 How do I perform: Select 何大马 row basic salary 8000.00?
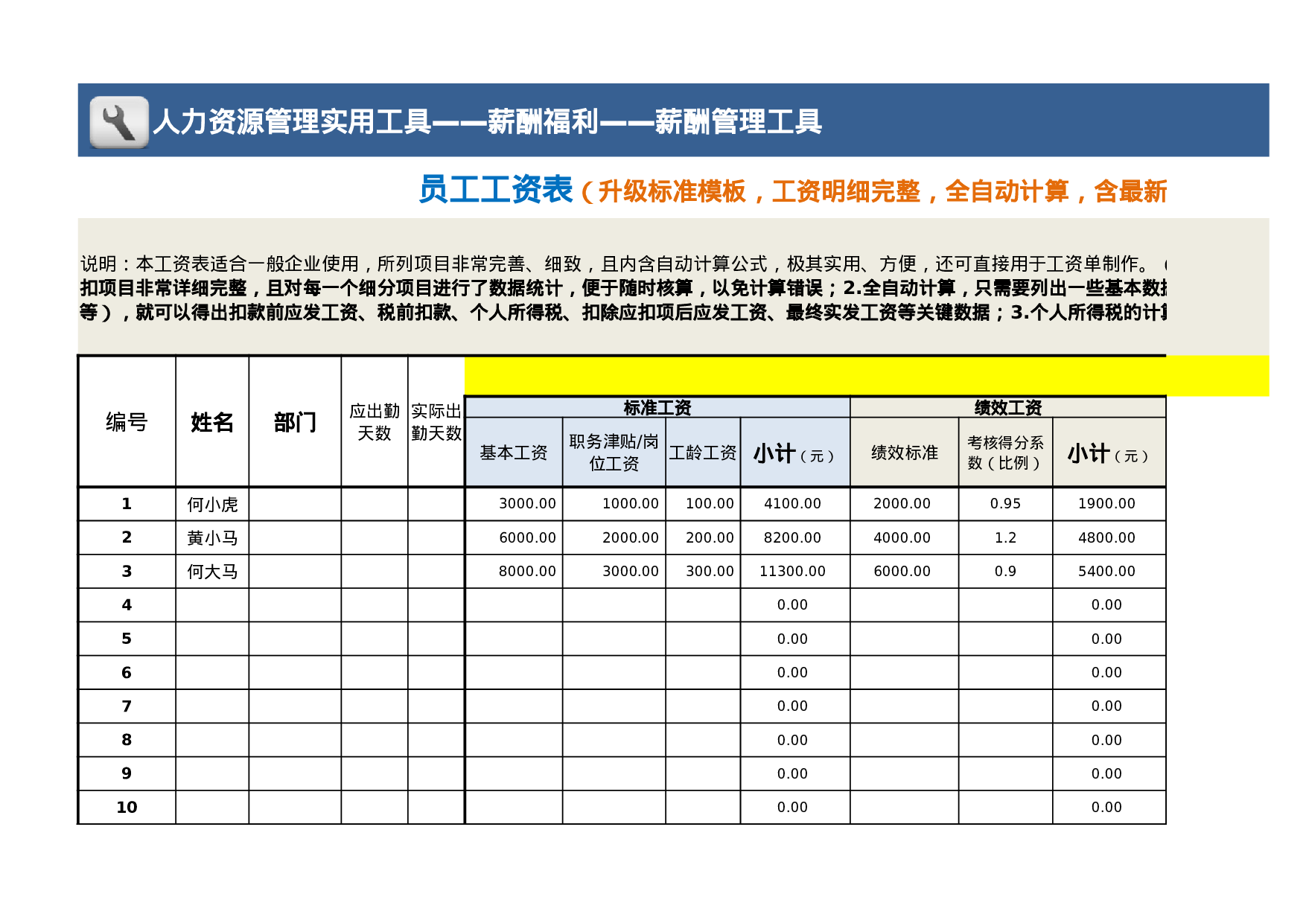[529, 571]
